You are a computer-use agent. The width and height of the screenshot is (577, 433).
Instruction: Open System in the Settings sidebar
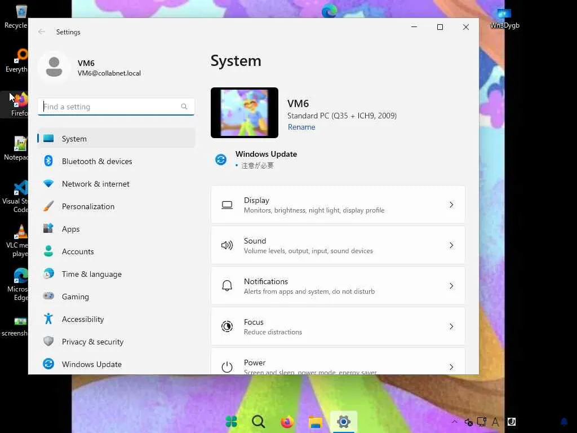(116, 139)
